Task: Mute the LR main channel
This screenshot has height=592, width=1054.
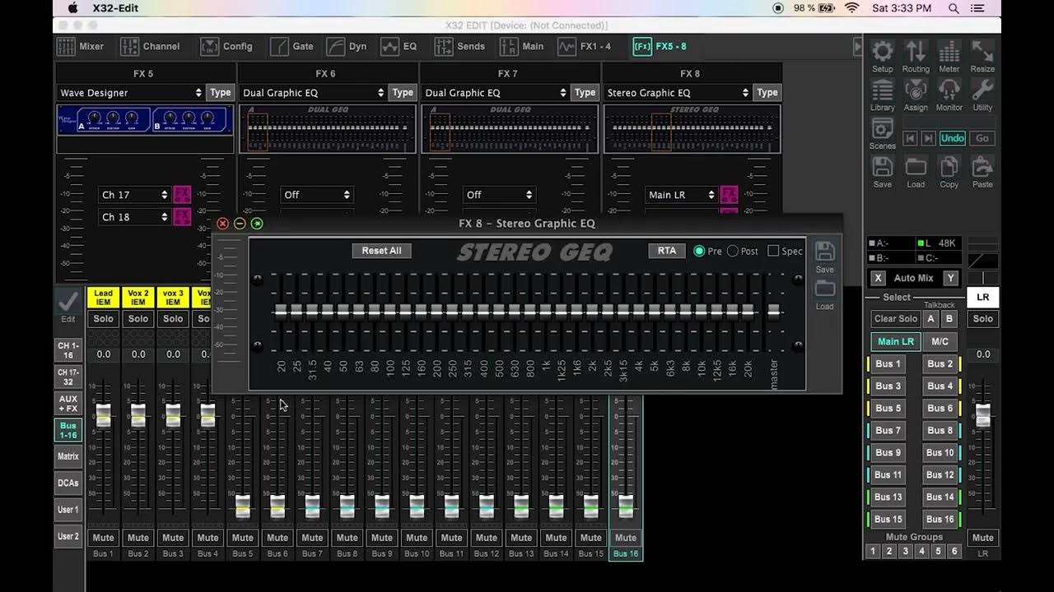Action: pos(983,538)
